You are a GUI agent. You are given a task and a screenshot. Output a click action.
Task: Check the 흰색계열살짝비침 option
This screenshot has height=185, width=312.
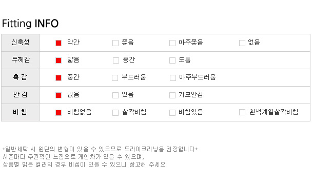[242, 112]
